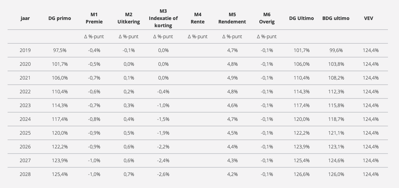Screen dimensions: 399x188
Task: Click the jaar column header
Action: (x=25, y=18)
